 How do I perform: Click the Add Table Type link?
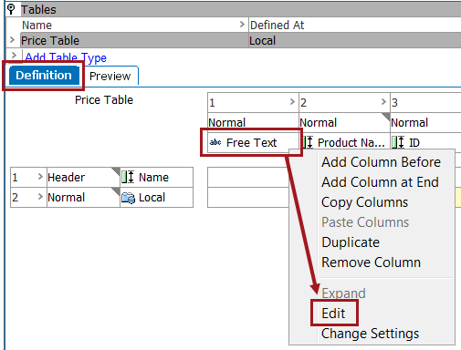click(66, 57)
